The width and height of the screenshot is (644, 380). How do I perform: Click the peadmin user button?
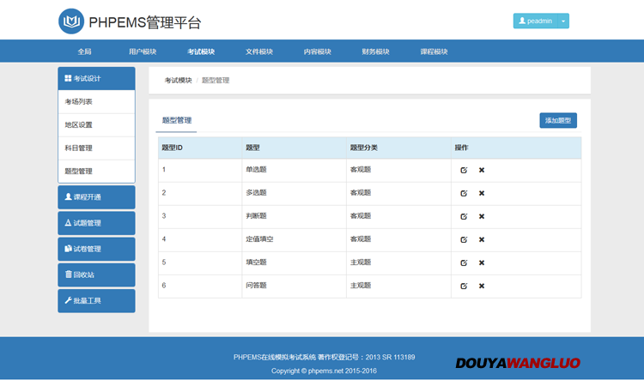536,21
